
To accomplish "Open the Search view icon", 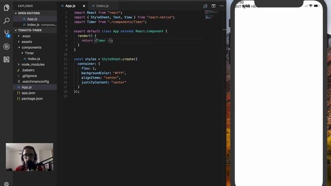I will click(7, 21).
